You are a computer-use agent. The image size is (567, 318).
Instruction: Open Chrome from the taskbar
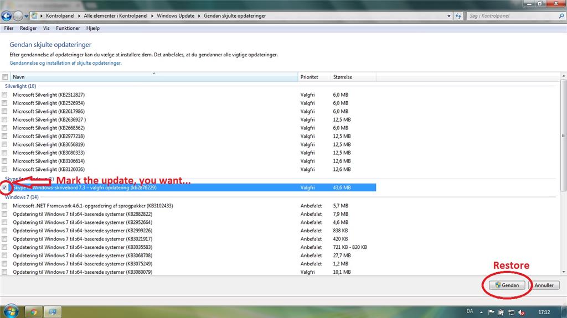click(33, 311)
